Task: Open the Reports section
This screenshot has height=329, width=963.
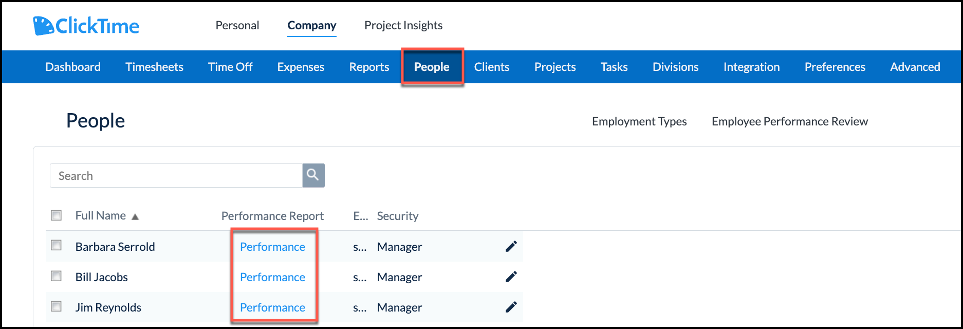Action: tap(369, 67)
